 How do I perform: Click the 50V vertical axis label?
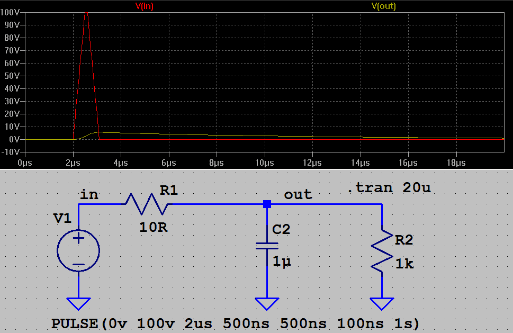12,76
